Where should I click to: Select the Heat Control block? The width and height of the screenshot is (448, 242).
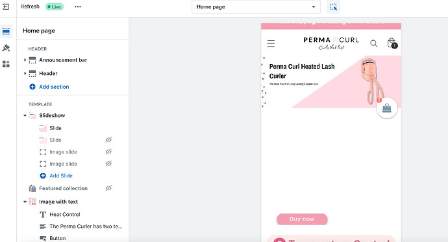click(x=65, y=215)
